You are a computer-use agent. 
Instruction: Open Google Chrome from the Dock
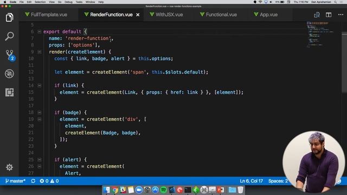(114, 190)
